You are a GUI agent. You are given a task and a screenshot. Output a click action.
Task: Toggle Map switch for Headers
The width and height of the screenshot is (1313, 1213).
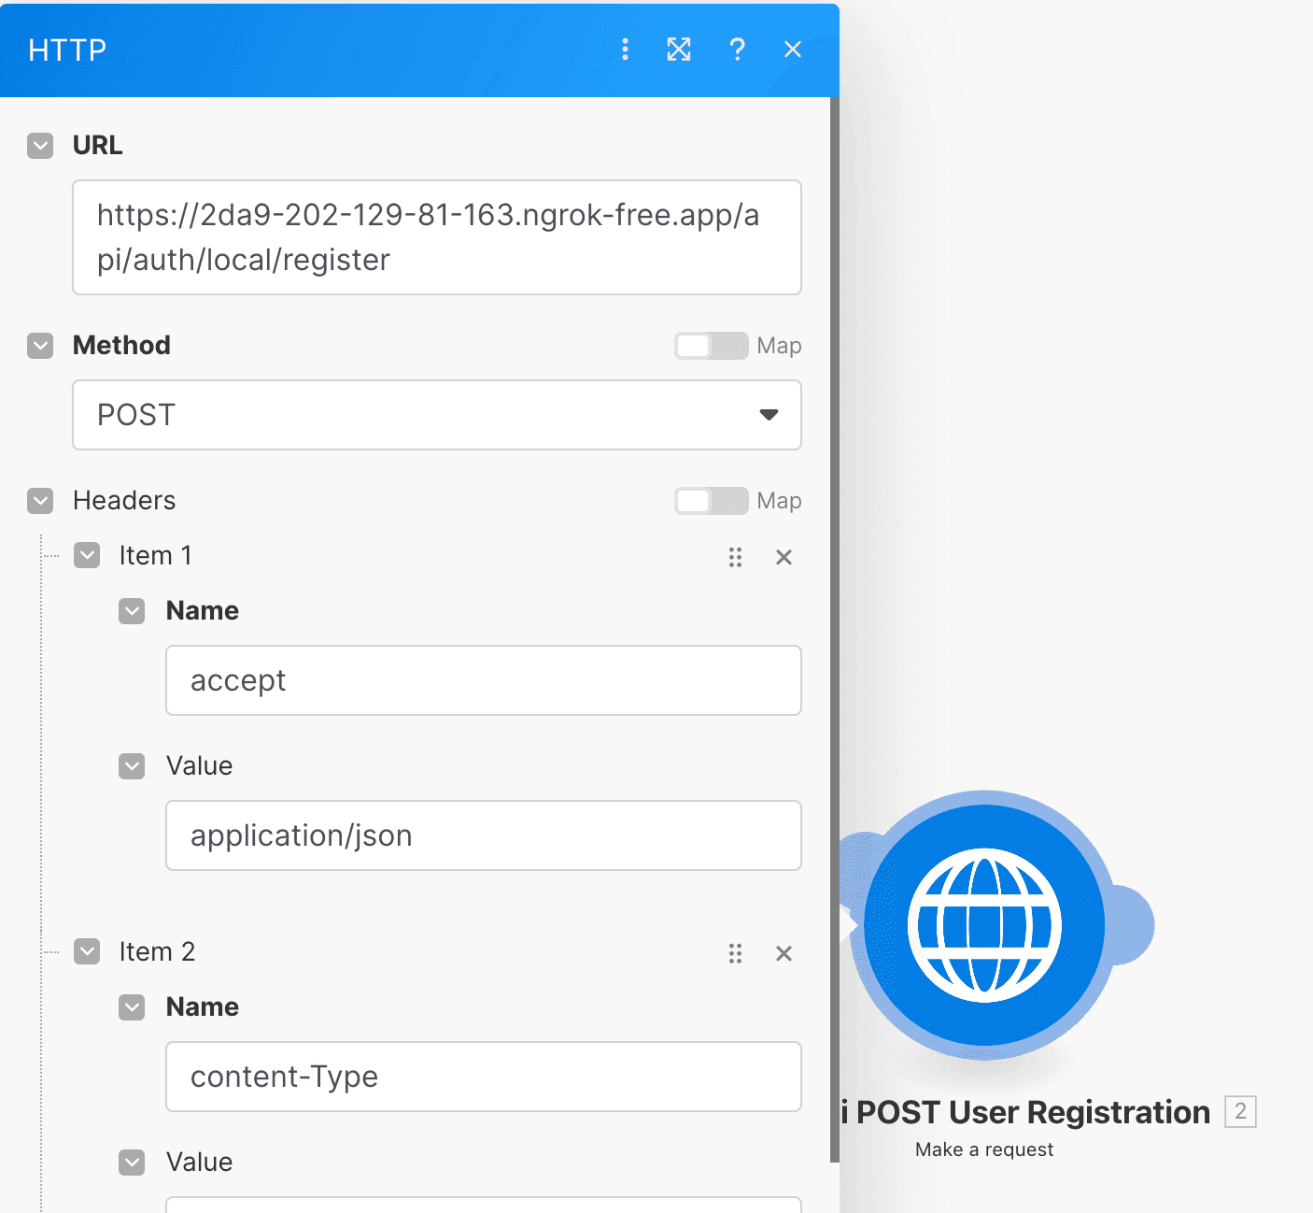pos(712,501)
